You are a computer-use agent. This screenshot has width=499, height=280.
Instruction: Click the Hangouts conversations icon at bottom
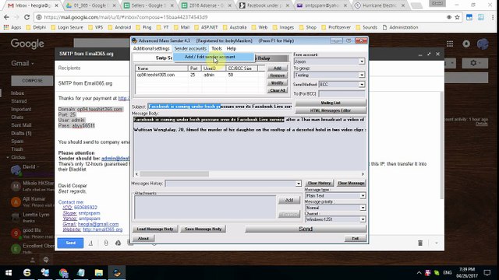tap(46, 260)
